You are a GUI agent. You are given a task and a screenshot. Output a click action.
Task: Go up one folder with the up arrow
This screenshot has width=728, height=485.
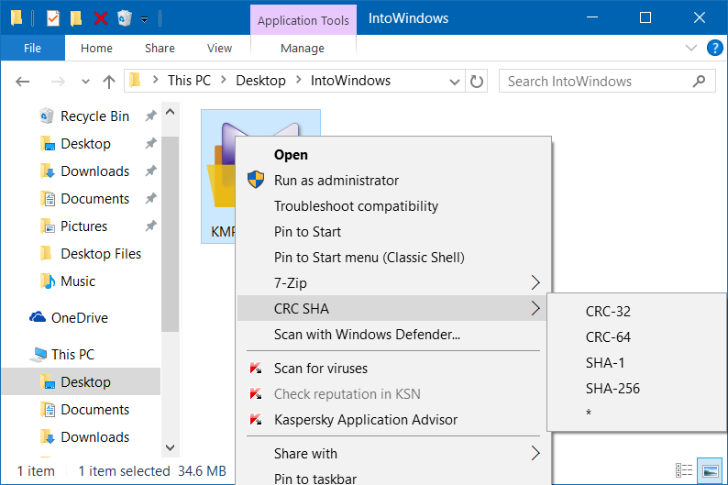[x=109, y=82]
